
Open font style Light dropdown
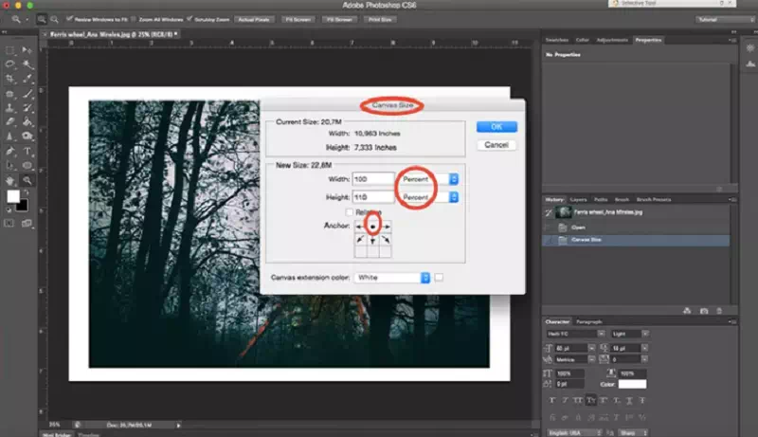(x=629, y=334)
